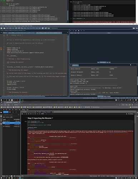Browse working directory folder icon in Spyder
The image size is (138, 179).
click(134, 28)
